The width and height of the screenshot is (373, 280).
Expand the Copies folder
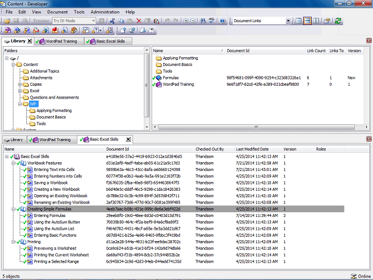click(20, 84)
